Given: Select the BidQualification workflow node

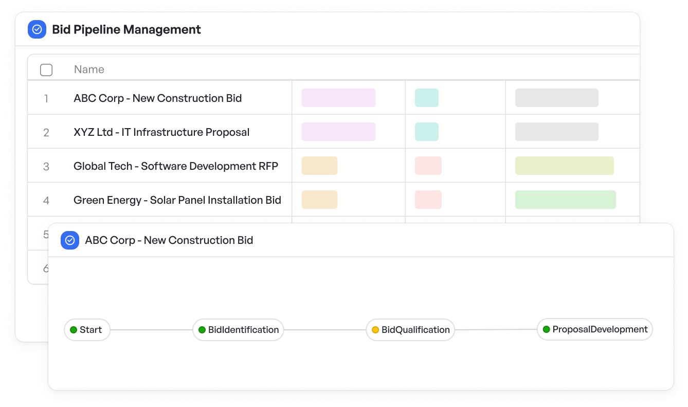Looking at the screenshot, I should (410, 330).
